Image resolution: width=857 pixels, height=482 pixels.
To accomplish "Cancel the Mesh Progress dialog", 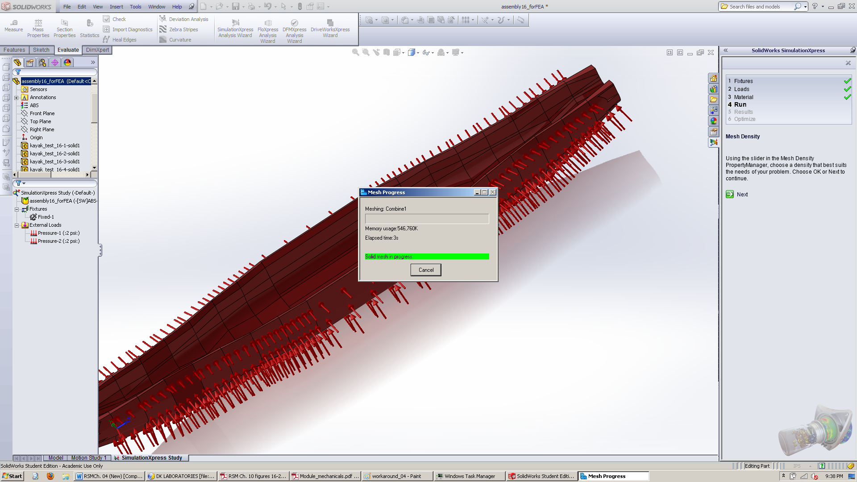I will coord(426,270).
